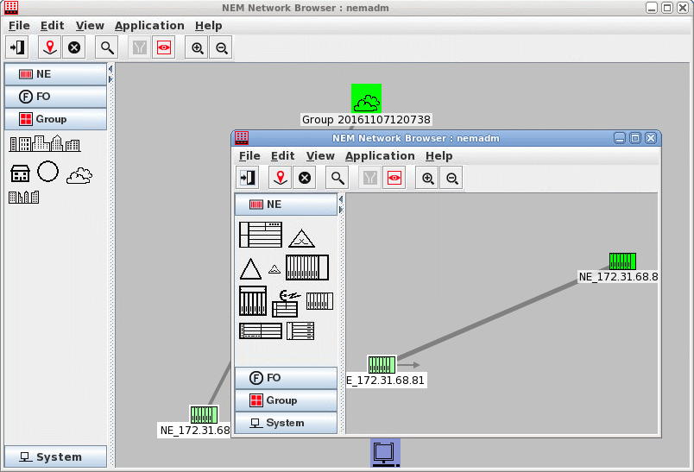Zoom out using the outer window's minus magnifier
694x472 pixels.
[x=222, y=48]
